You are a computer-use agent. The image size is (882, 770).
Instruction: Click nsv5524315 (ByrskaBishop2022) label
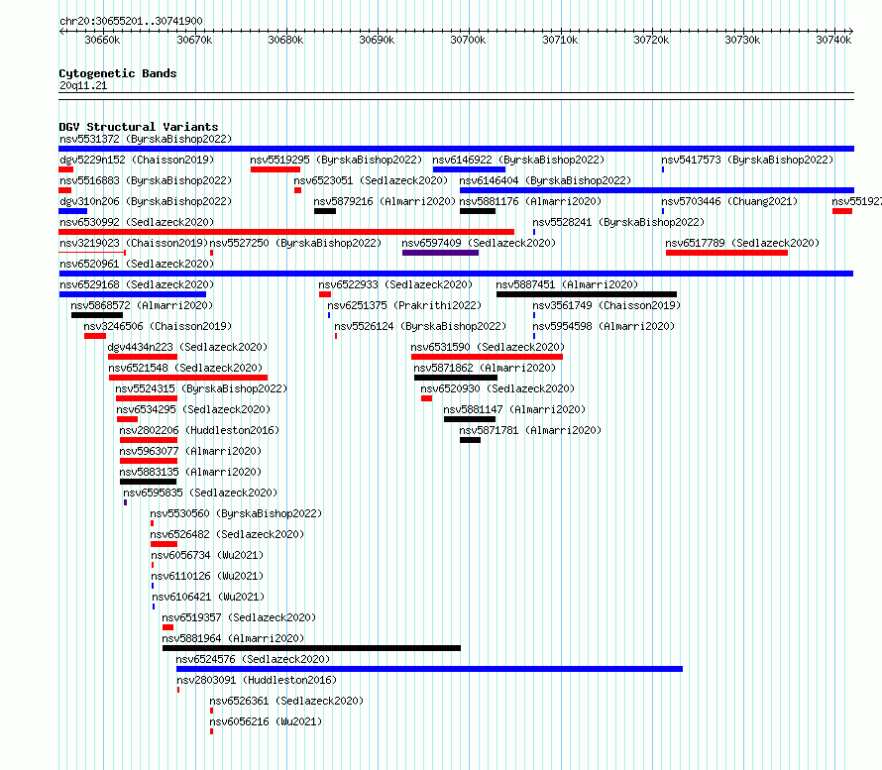(201, 388)
